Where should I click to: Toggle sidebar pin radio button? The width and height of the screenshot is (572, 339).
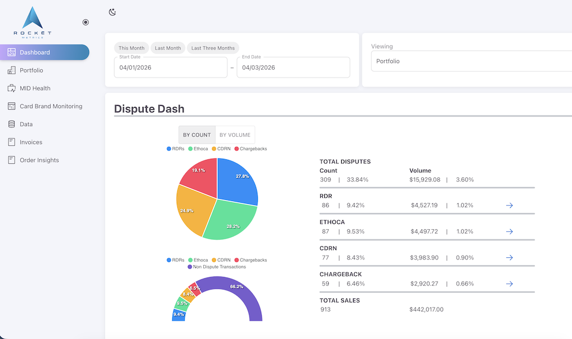86,22
